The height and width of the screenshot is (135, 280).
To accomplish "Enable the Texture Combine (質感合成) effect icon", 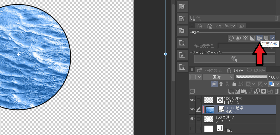I will coord(260,38).
